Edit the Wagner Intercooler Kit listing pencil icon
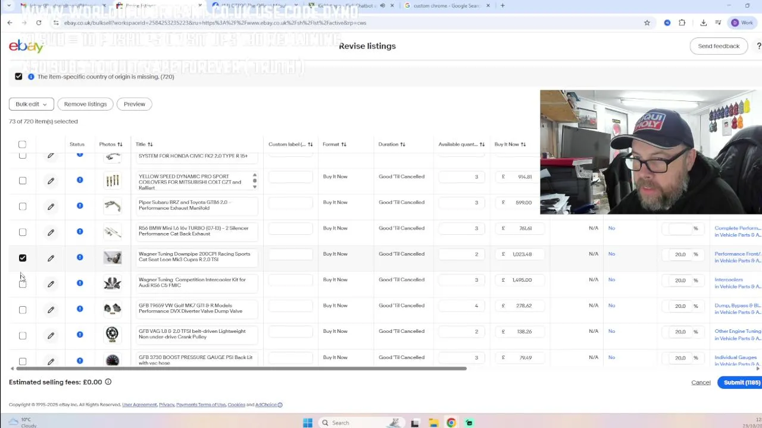This screenshot has width=762, height=428. 51,284
